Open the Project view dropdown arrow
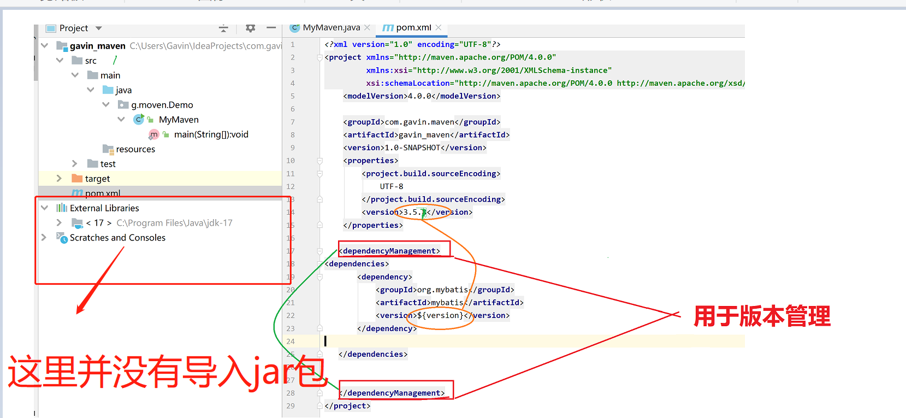This screenshot has width=906, height=418. point(99,28)
